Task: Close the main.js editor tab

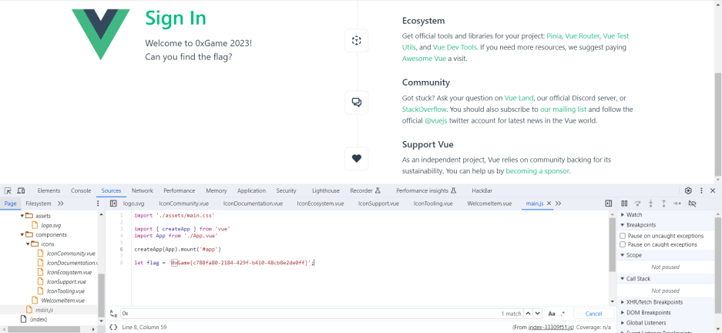Action: coord(549,203)
